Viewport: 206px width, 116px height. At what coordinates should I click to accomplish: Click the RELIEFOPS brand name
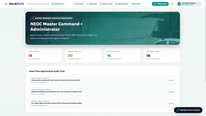(17, 4)
